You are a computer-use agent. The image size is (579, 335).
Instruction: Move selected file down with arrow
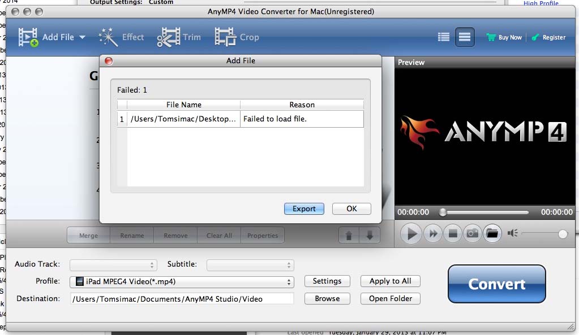click(370, 236)
